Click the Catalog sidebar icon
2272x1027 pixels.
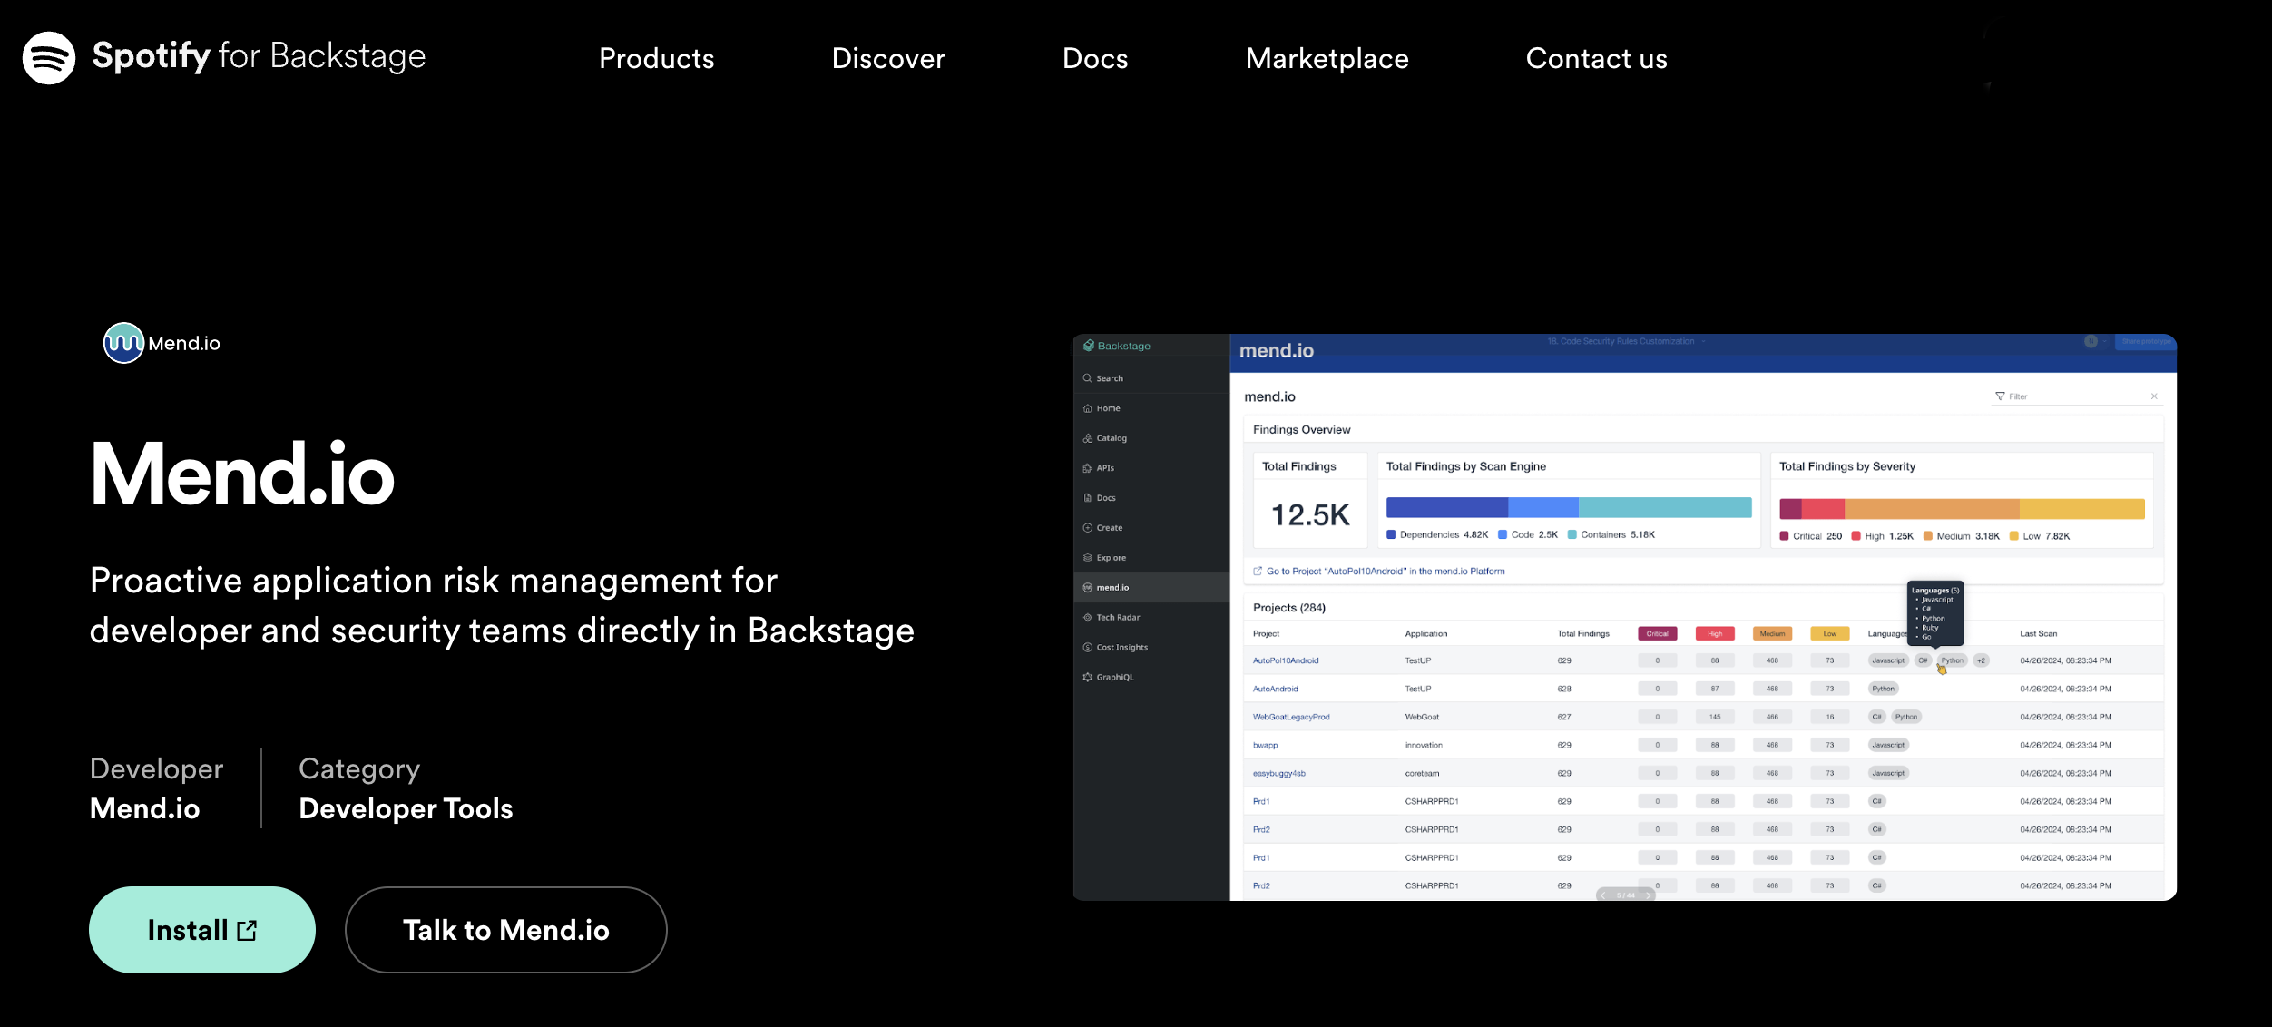click(x=1087, y=438)
